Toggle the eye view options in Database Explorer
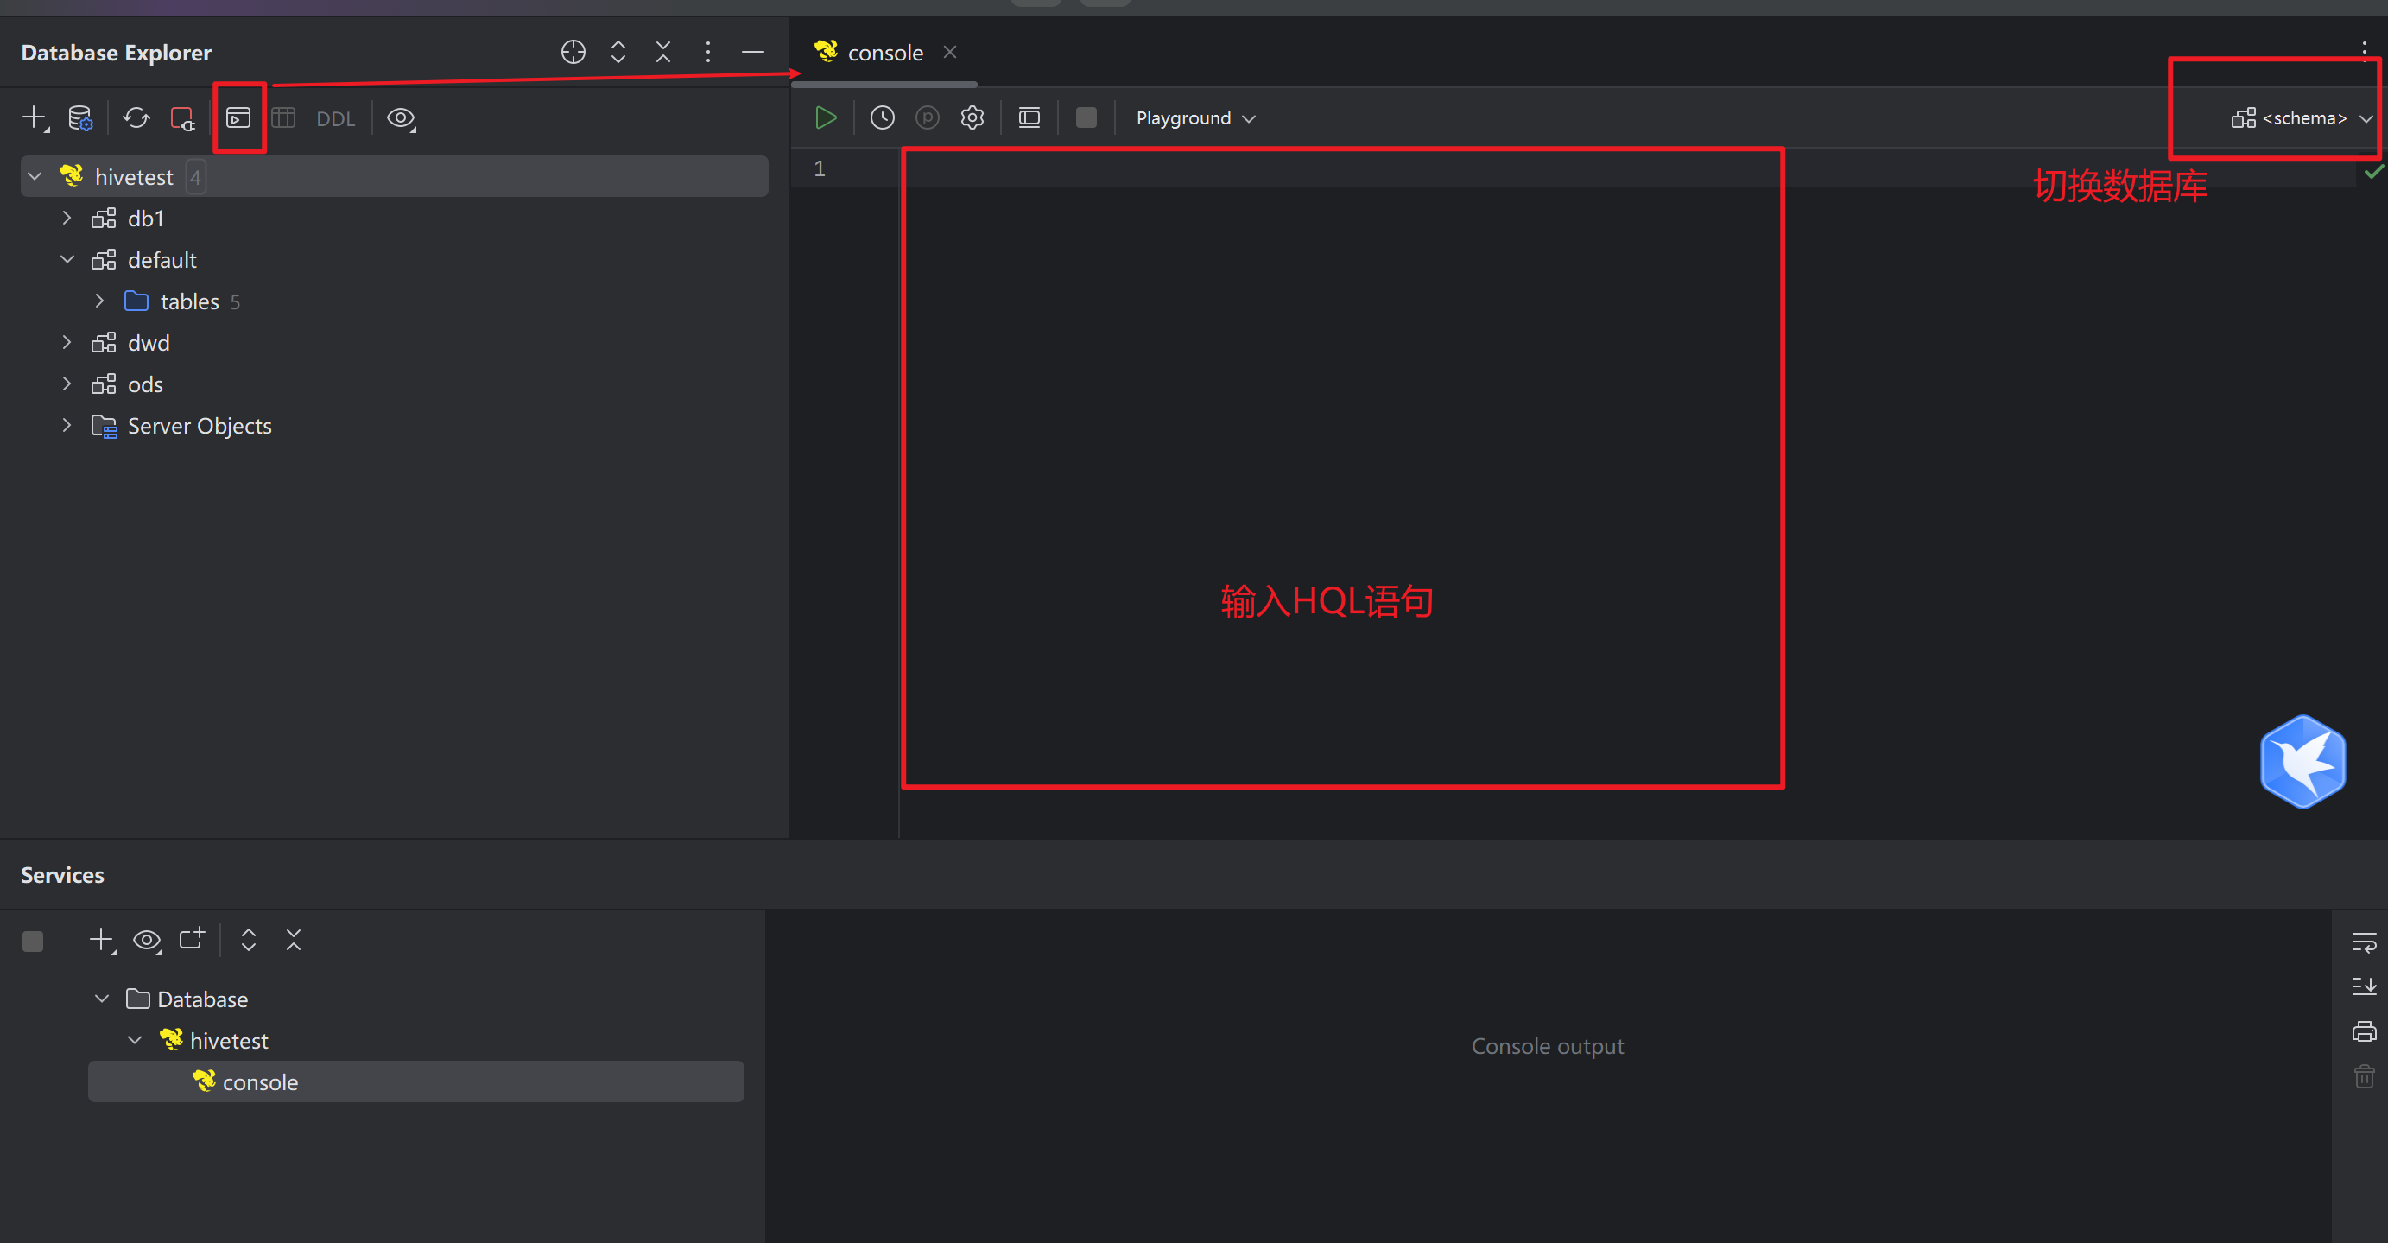 coord(401,117)
